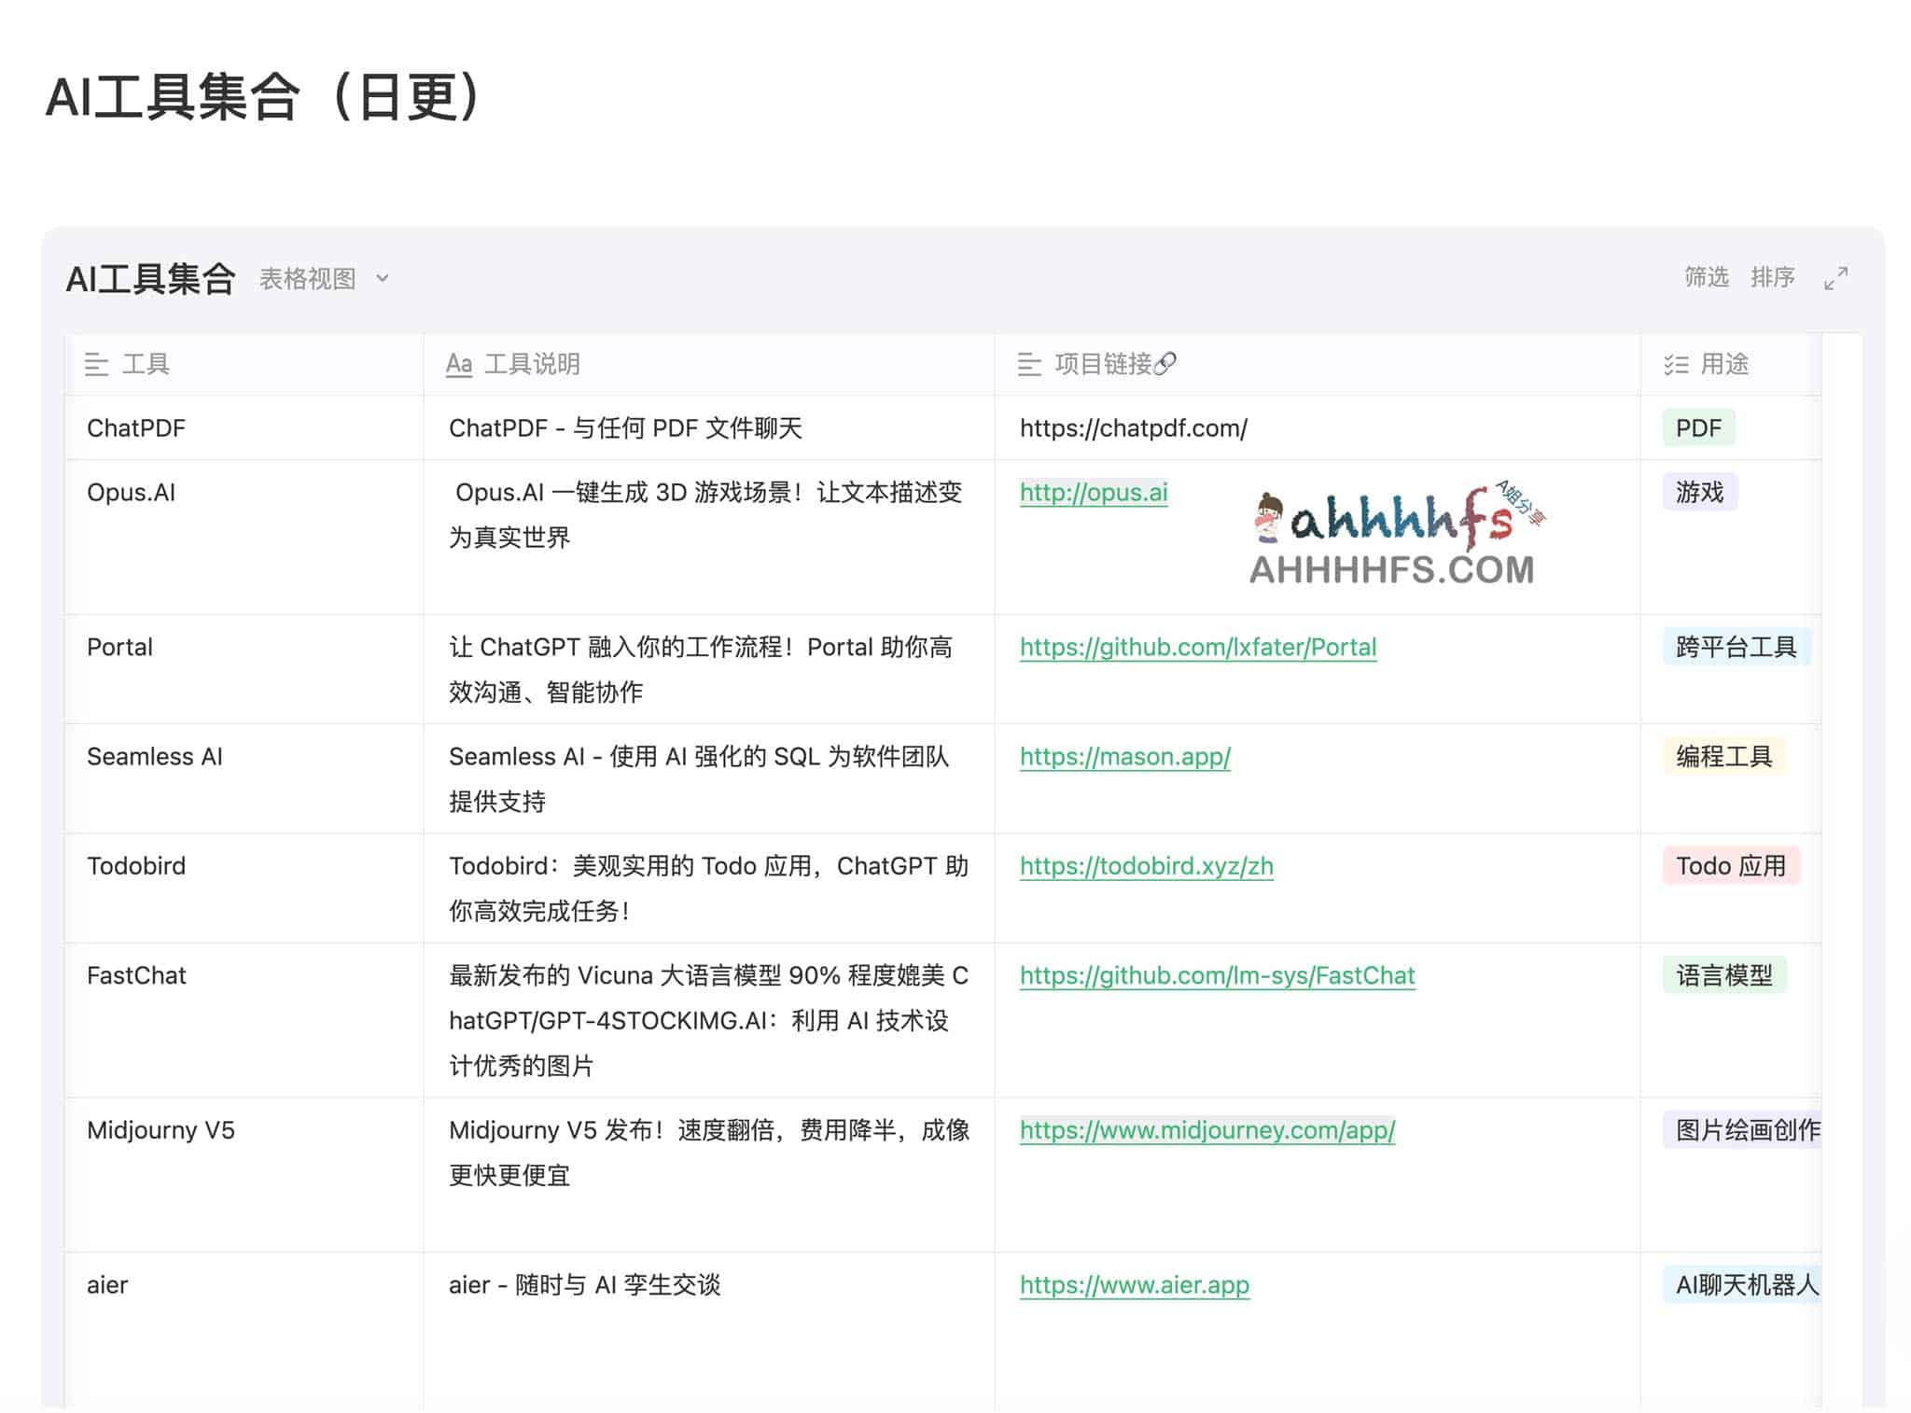Click the list icon in 用途 column header

(1678, 365)
